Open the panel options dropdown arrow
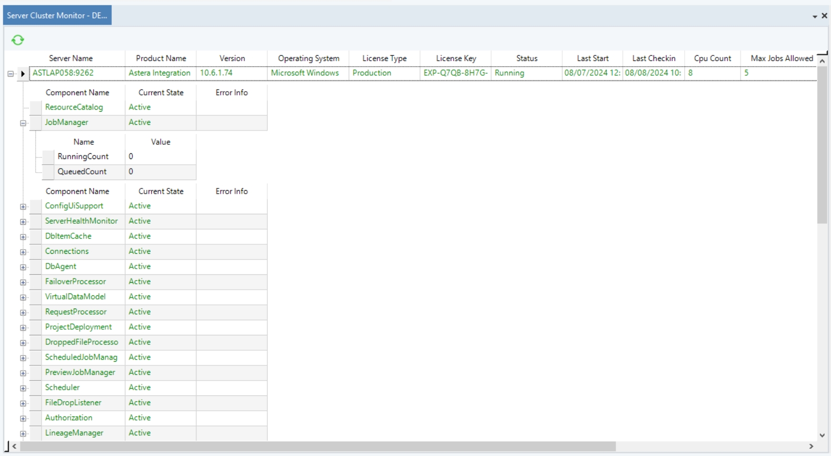831x456 pixels. click(815, 16)
